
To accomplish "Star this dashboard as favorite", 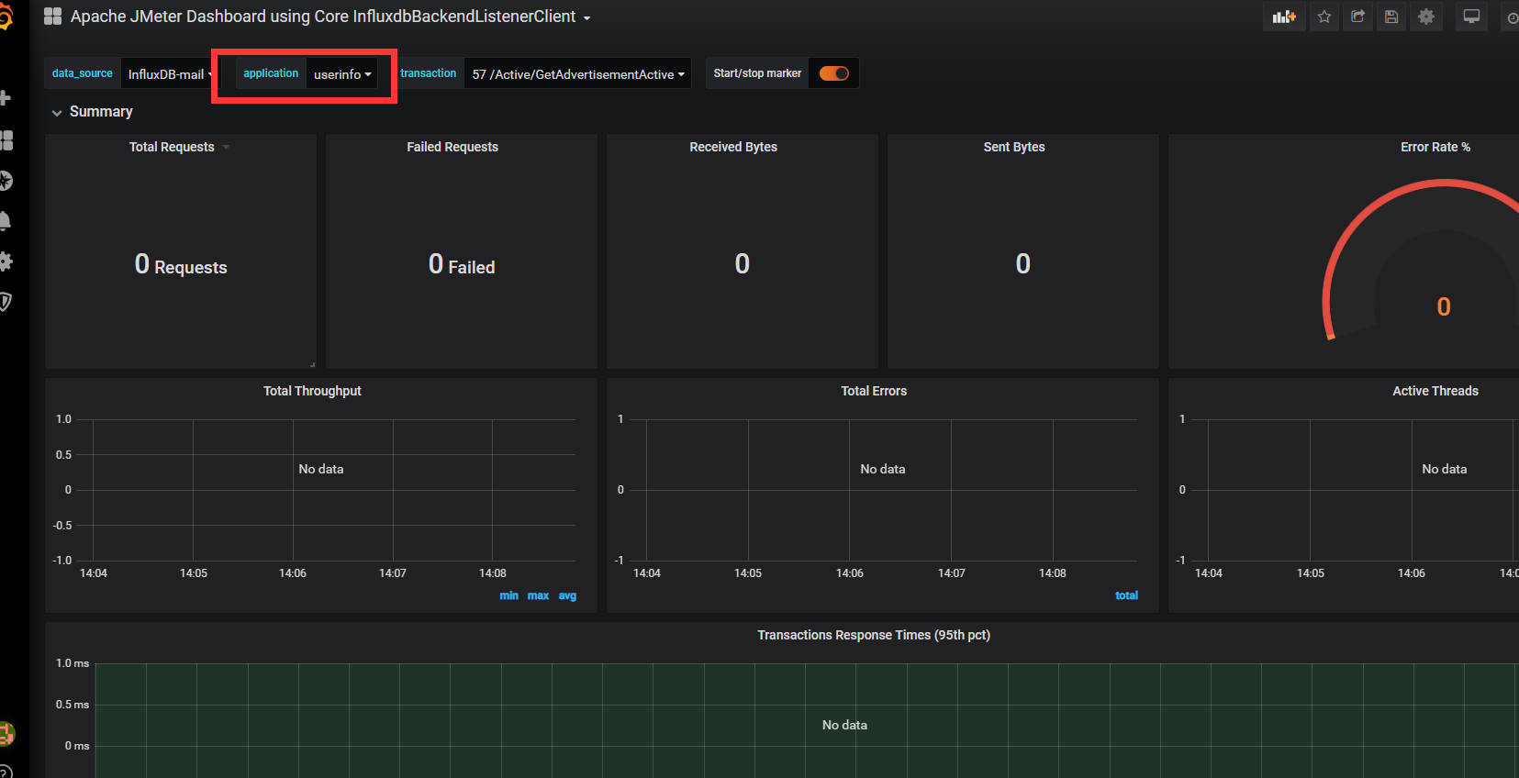I will tap(1324, 17).
